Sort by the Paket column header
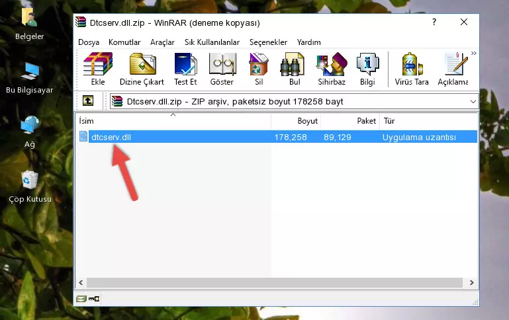Screen dimensions: 509x320 point(350,121)
